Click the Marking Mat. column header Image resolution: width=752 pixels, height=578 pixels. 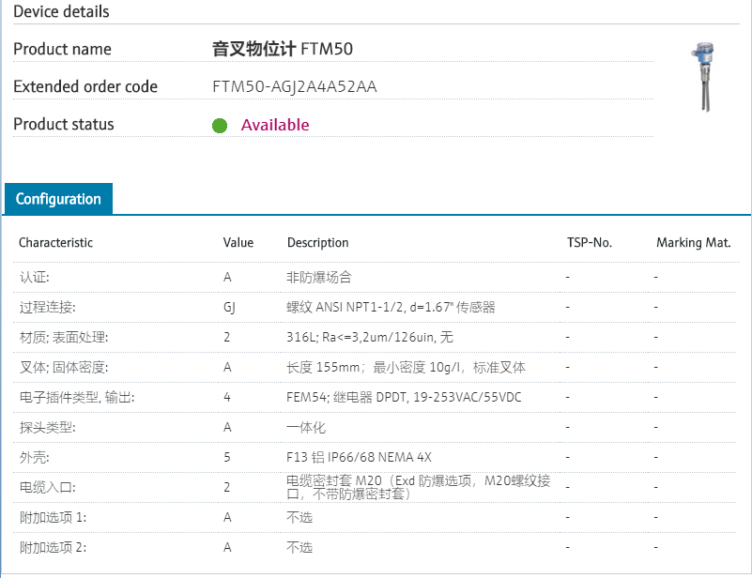point(693,242)
